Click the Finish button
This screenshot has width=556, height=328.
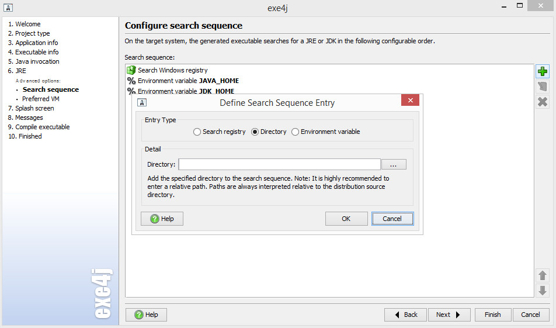(x=492, y=315)
